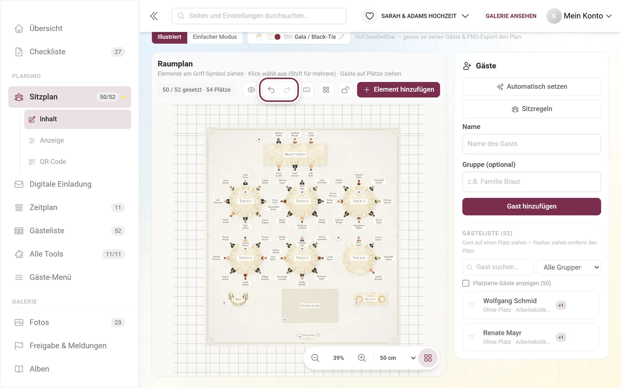Click the account avatar with letter S
621x388 pixels.
pos(554,16)
